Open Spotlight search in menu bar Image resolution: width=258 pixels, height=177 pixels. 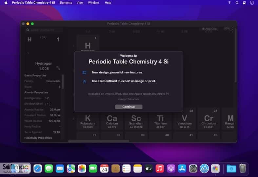[237, 3]
